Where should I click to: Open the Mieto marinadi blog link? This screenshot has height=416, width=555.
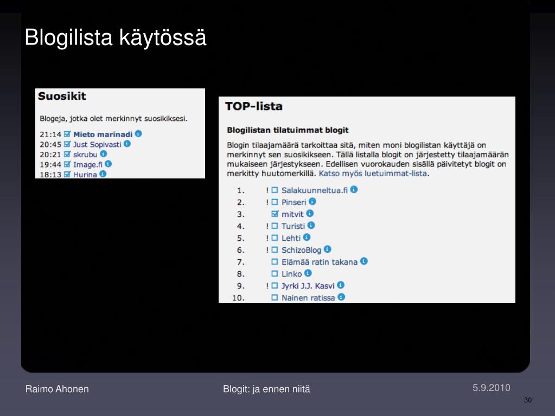pyautogui.click(x=103, y=135)
